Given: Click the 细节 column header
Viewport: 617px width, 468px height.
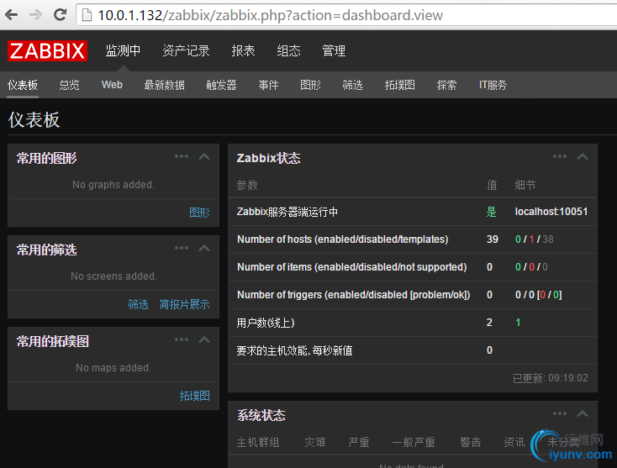Looking at the screenshot, I should (x=525, y=185).
